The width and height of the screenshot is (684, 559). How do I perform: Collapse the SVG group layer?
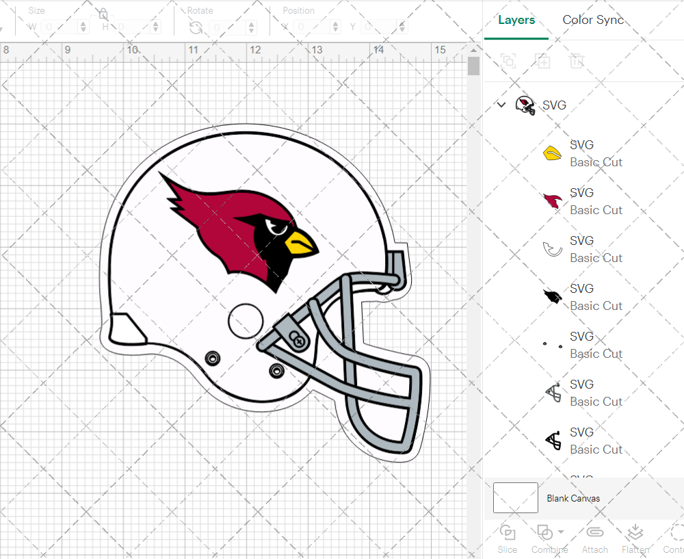(501, 105)
